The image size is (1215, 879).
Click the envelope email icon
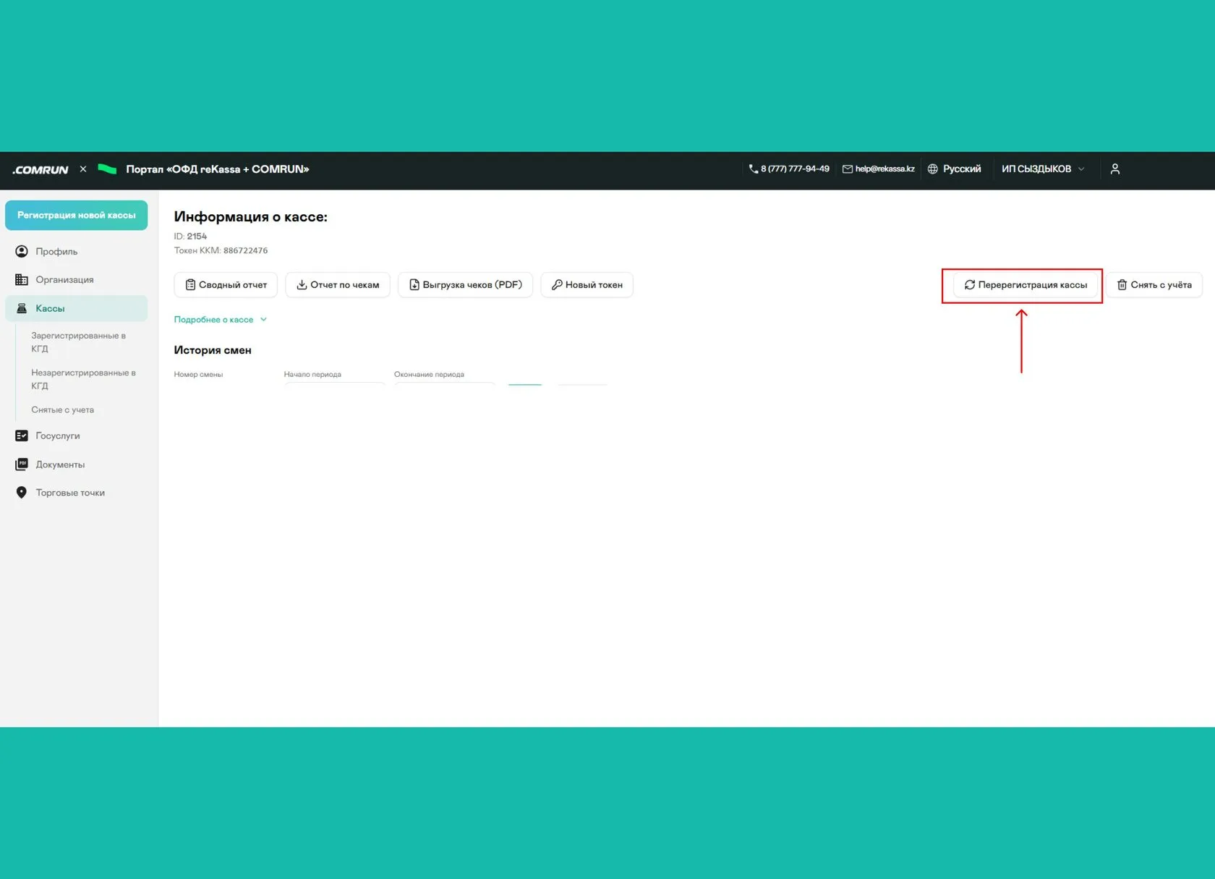(x=848, y=169)
